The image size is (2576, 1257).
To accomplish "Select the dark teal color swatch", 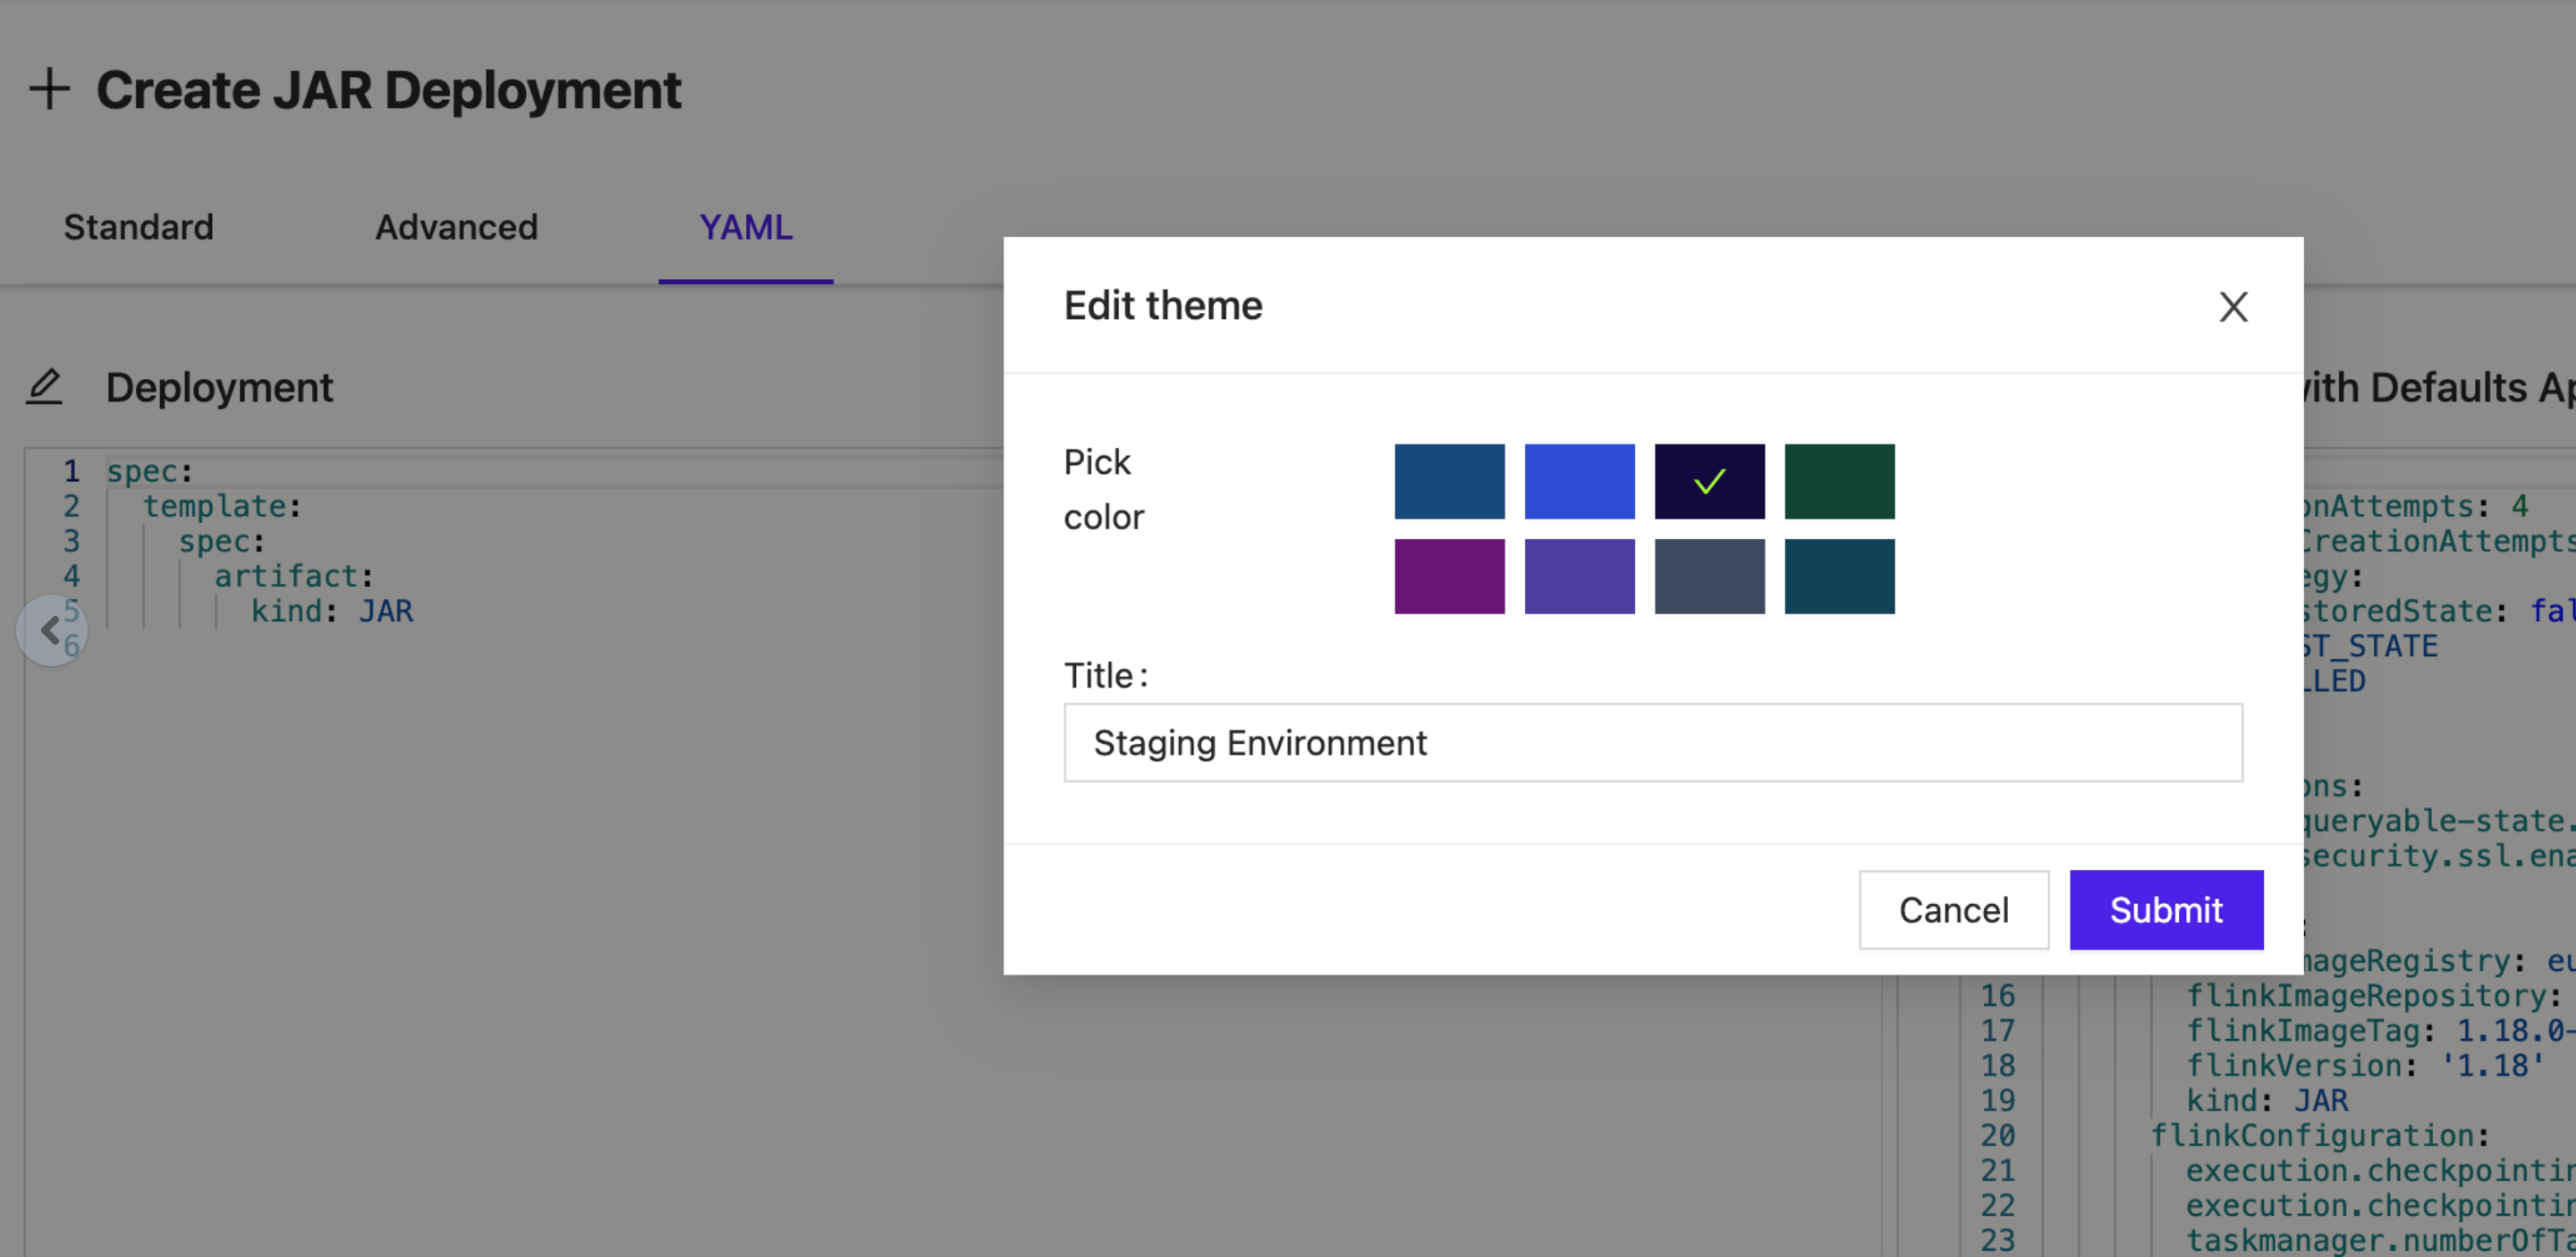I will 1839,577.
